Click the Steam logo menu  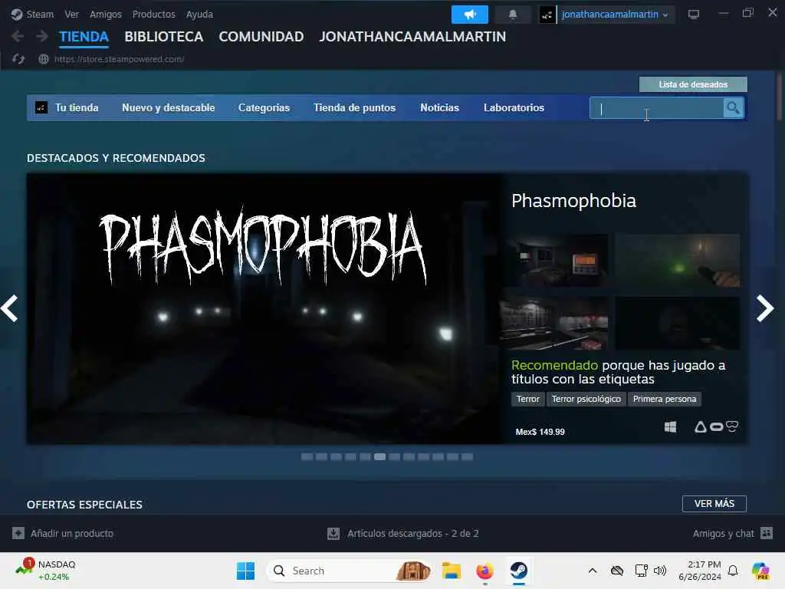[x=32, y=14]
